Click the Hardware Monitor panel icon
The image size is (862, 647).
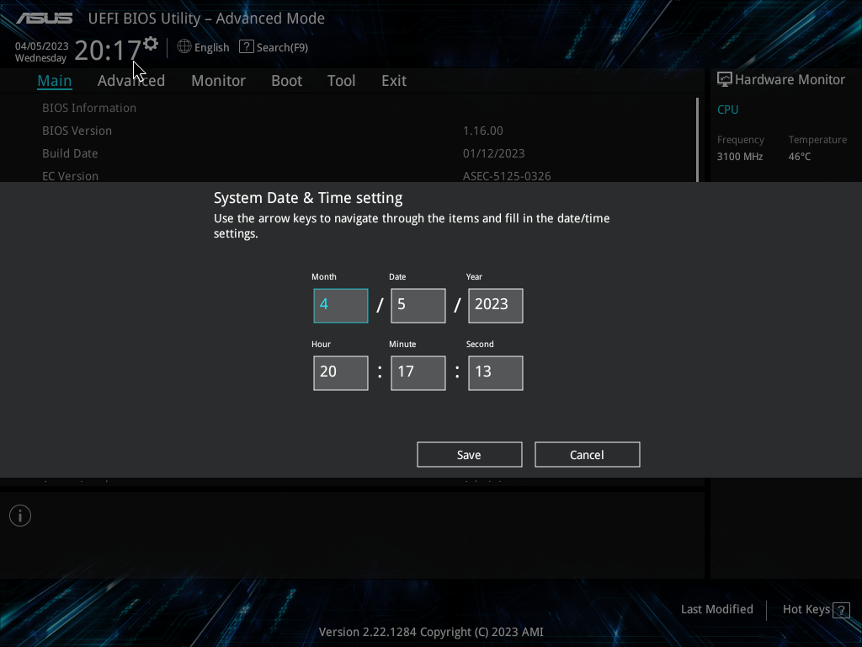[724, 78]
